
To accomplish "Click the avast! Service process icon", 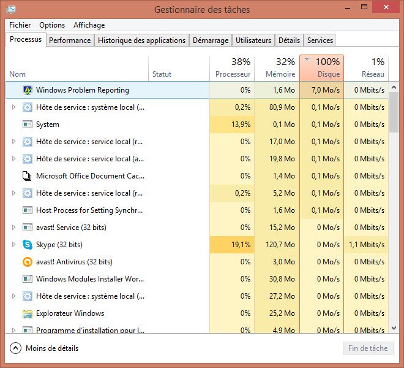I will [28, 228].
